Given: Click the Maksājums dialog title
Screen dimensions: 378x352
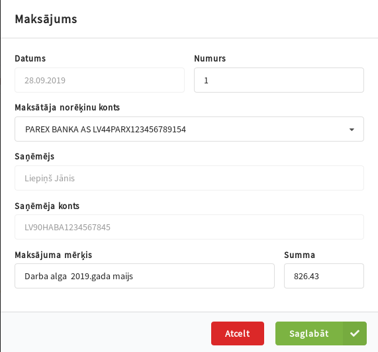Looking at the screenshot, I should click(x=46, y=19).
